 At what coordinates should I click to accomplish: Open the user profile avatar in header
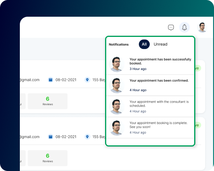pyautogui.click(x=202, y=28)
